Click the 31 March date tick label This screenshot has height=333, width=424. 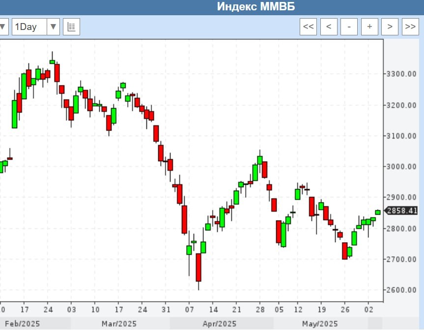tap(166, 310)
